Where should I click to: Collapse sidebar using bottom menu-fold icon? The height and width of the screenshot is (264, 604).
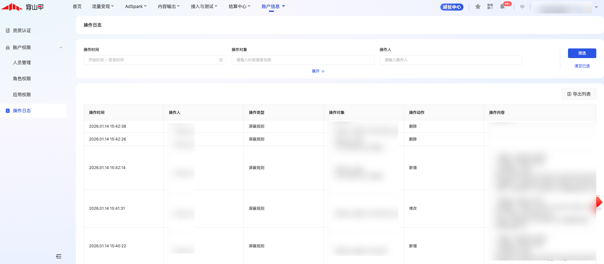tap(59, 256)
